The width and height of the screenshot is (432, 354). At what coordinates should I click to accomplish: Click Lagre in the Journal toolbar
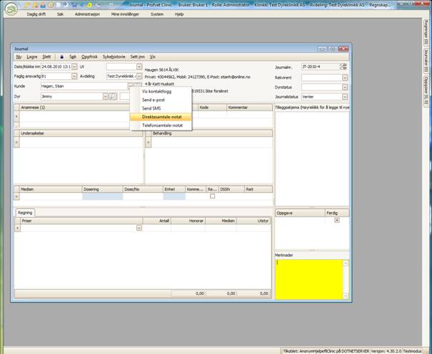(x=31, y=56)
